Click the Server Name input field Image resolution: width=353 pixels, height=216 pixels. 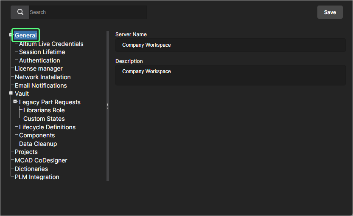click(x=230, y=45)
